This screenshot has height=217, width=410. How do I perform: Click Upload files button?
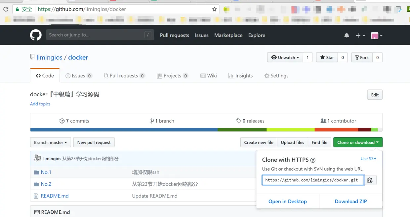(x=292, y=142)
